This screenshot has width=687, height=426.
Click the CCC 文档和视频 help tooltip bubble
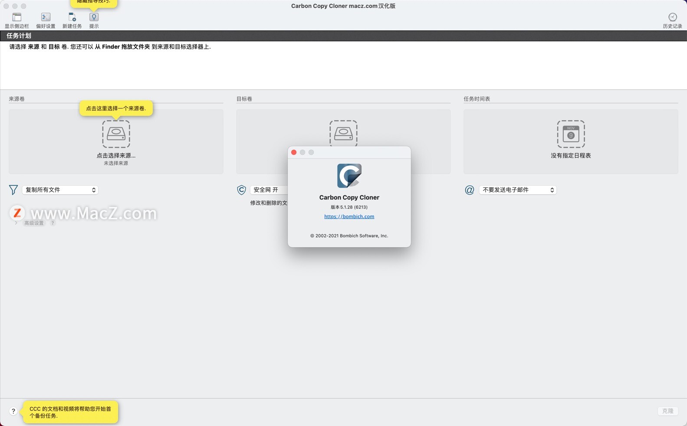click(x=70, y=412)
